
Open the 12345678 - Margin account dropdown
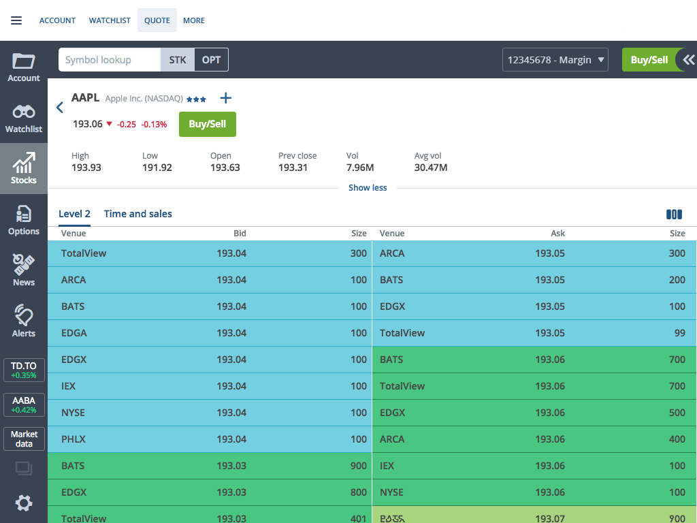(x=556, y=60)
